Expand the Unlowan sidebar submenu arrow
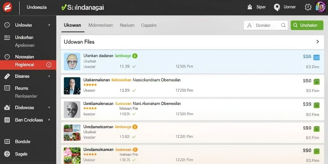The width and height of the screenshot is (328, 164). point(49,25)
